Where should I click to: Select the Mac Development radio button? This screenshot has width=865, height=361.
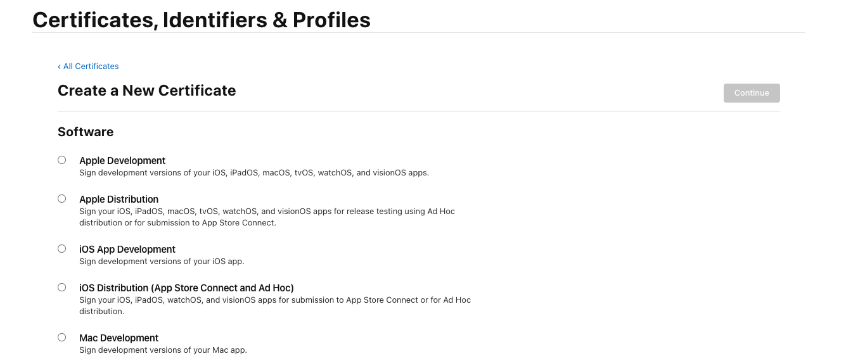(61, 338)
